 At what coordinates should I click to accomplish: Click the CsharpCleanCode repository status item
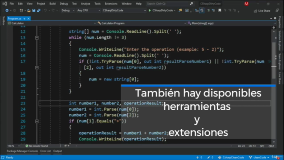coord(231,157)
